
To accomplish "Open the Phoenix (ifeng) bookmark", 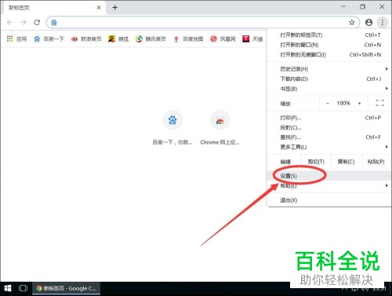I will pyautogui.click(x=223, y=39).
